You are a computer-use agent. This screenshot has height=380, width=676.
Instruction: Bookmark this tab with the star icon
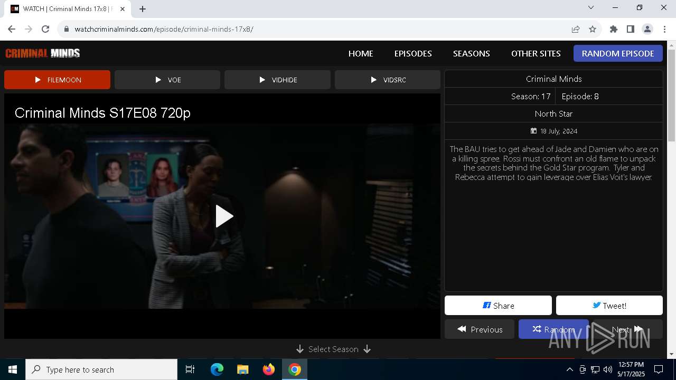(593, 29)
